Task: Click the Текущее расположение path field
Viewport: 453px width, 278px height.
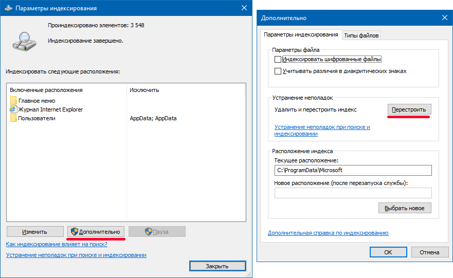Action: (353, 170)
